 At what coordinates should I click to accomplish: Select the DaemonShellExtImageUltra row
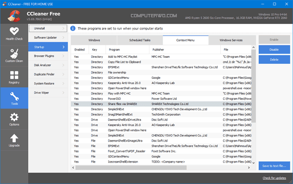161,141
